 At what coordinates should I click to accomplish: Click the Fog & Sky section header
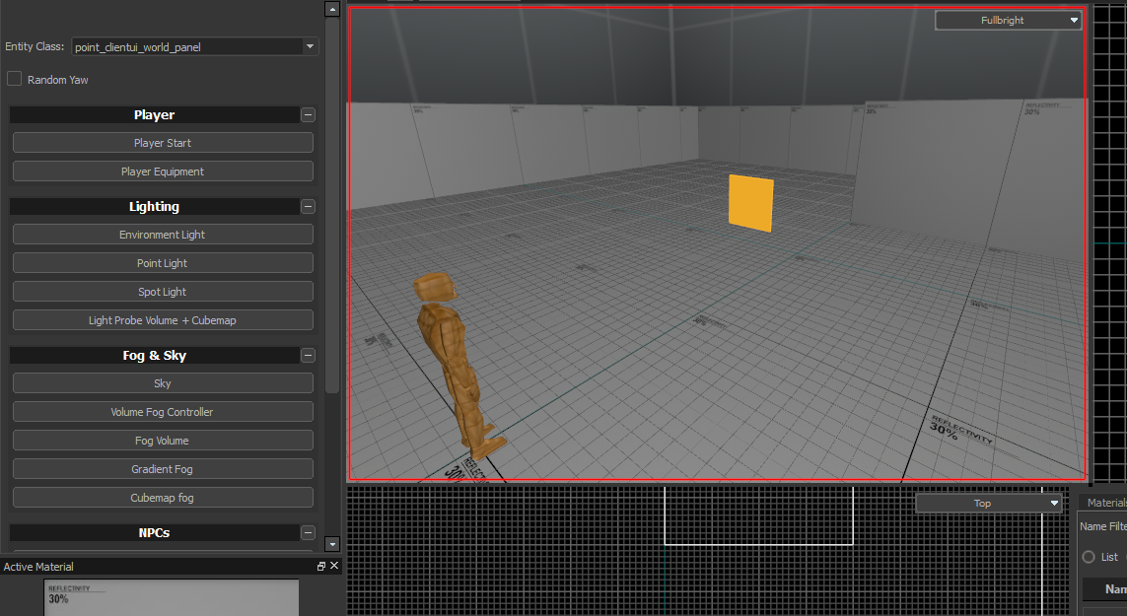pyautogui.click(x=154, y=355)
